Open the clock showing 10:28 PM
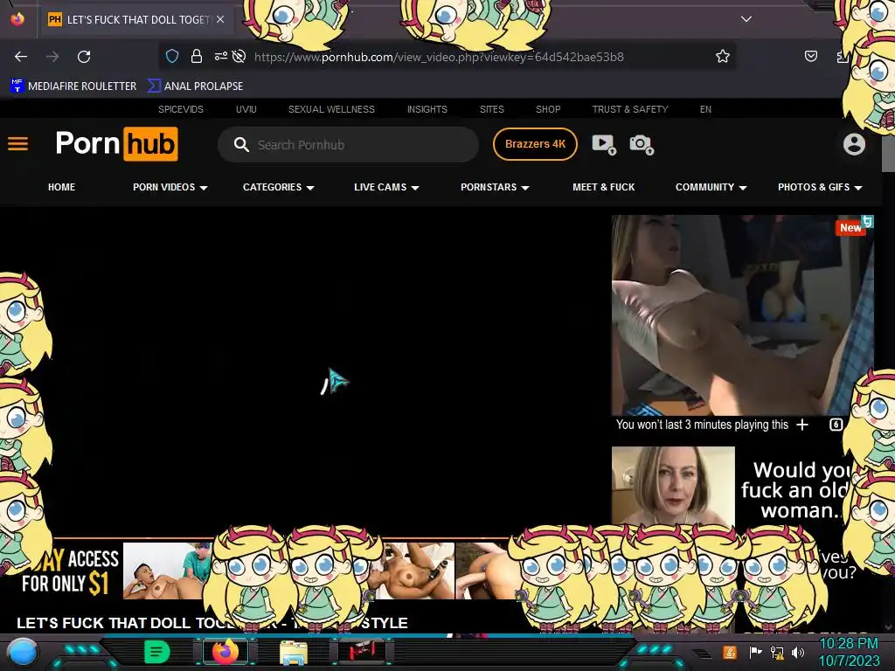Screen dimensions: 895x671 pyautogui.click(x=850, y=652)
